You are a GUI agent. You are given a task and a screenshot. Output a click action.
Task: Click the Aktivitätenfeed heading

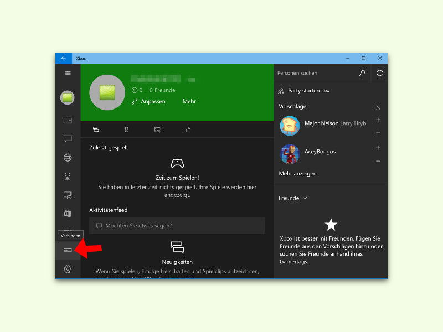click(x=108, y=210)
